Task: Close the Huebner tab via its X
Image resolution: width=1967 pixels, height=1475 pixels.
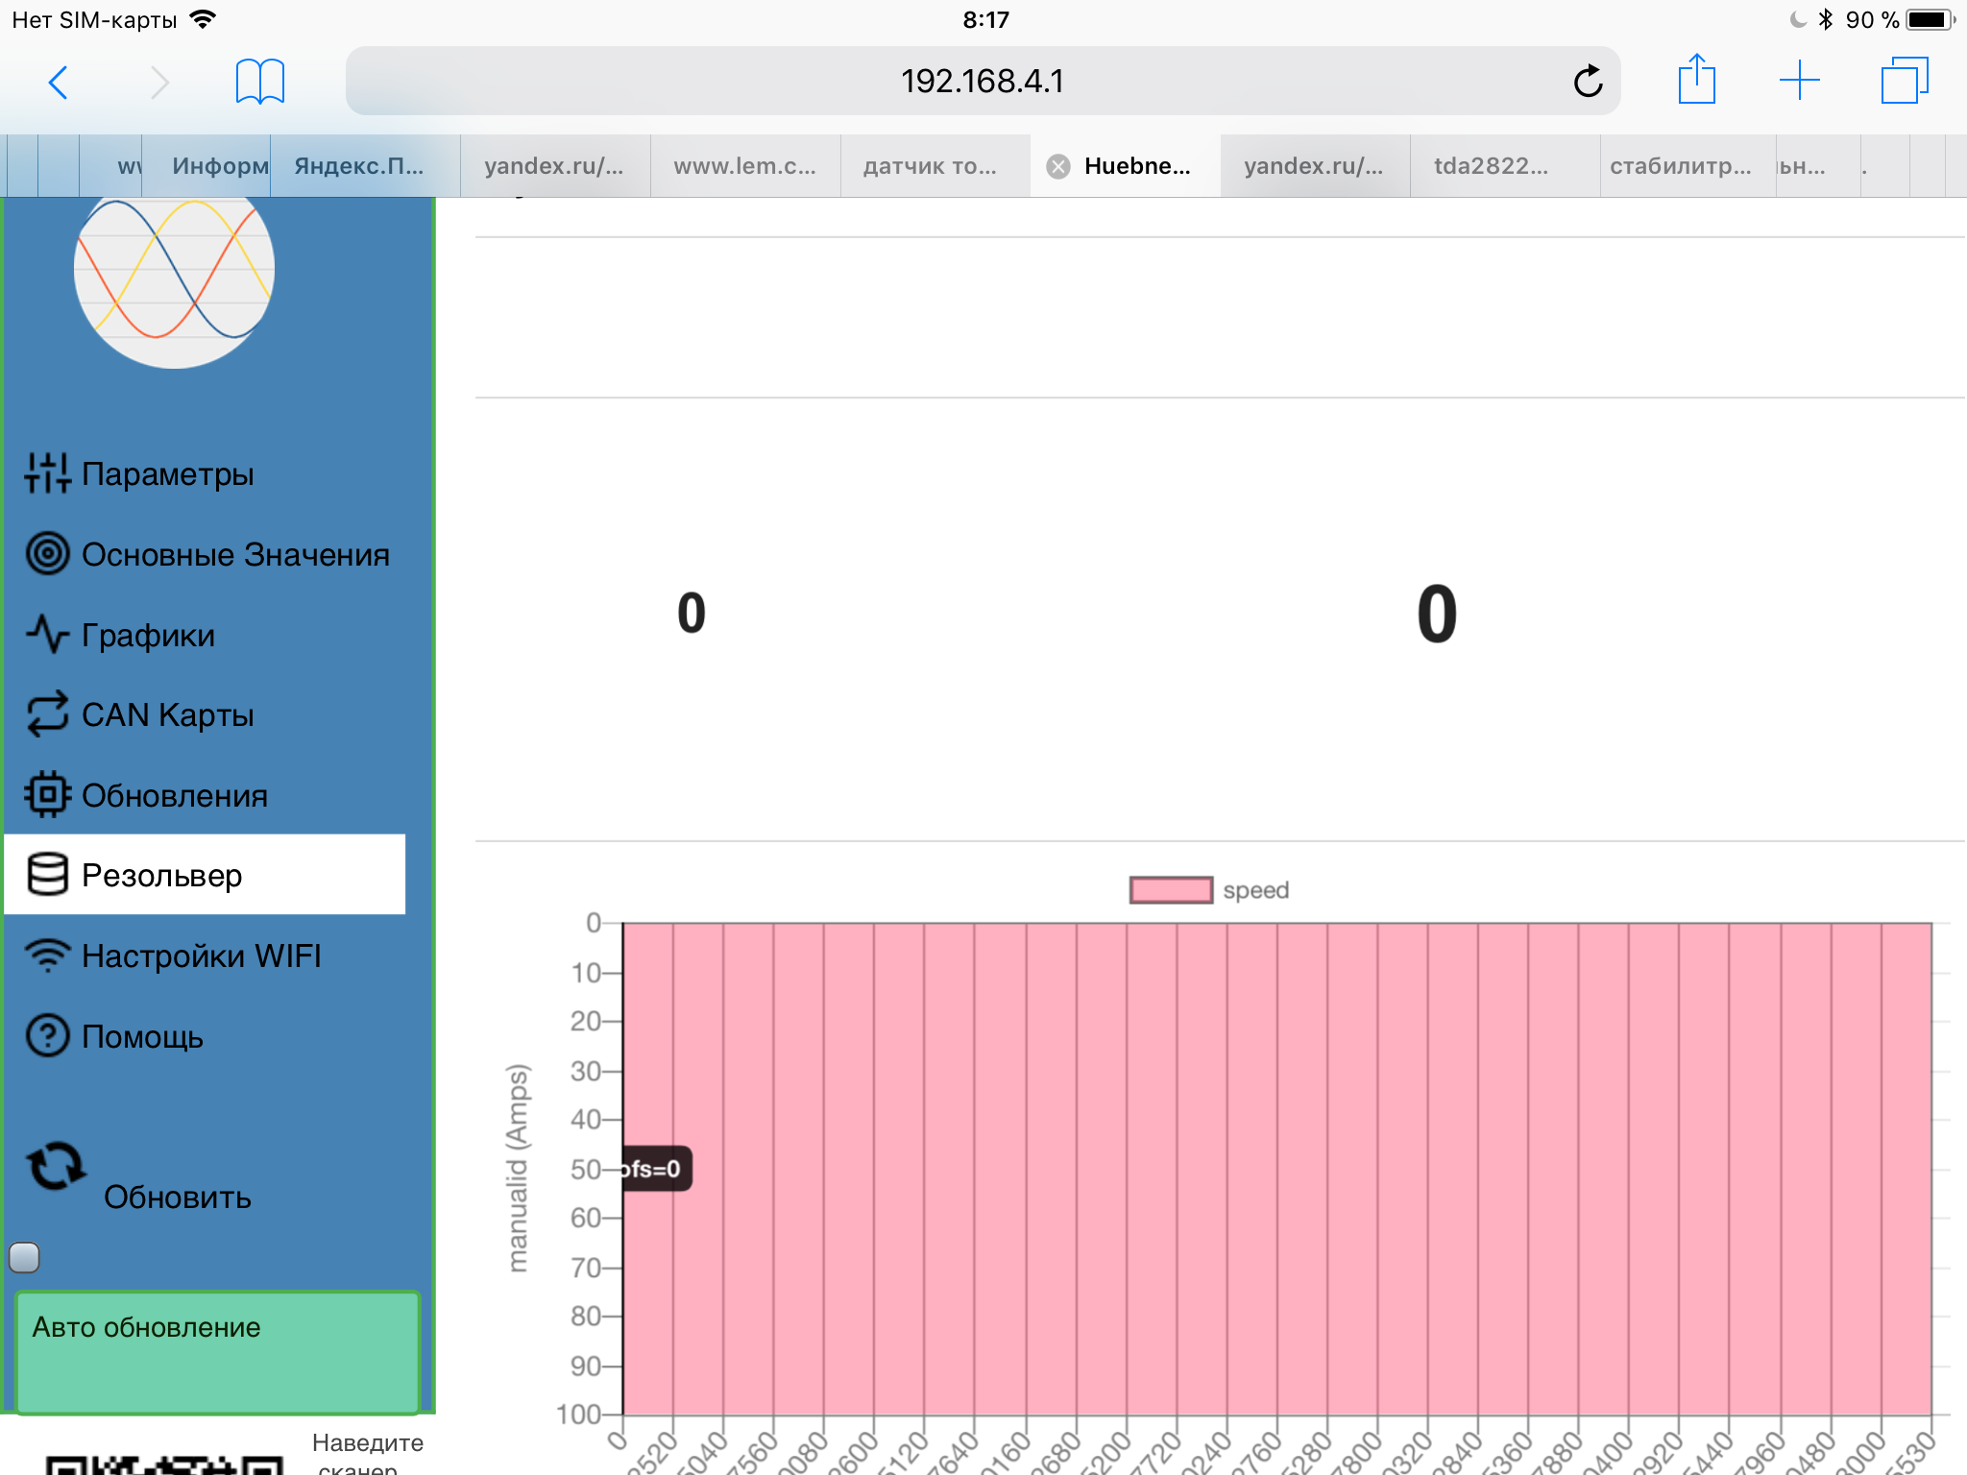Action: 1058,167
